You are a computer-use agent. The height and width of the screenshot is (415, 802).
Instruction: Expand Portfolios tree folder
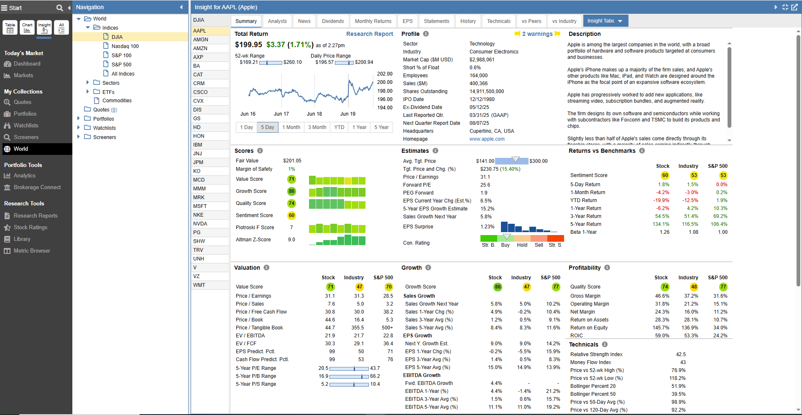tap(79, 119)
